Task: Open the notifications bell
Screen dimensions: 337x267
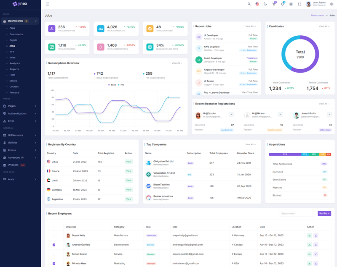Action: [x=282, y=4]
